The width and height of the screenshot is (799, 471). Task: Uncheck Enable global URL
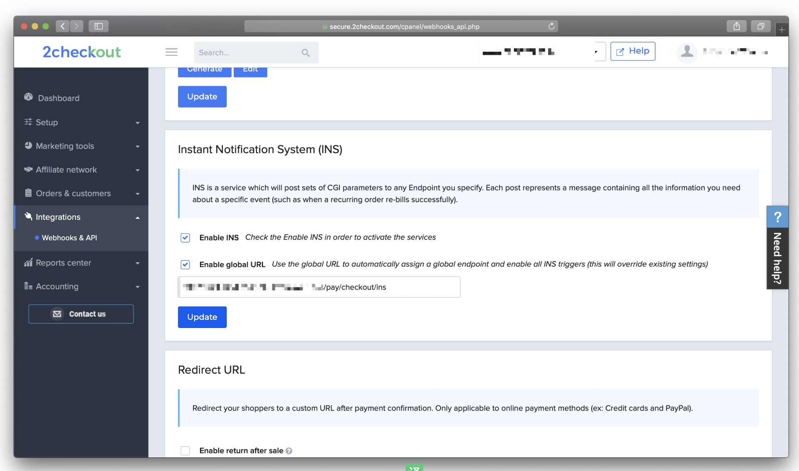[x=185, y=264]
